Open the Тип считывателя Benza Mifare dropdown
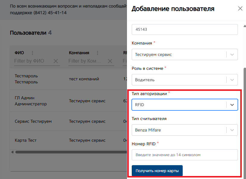The image size is (246, 179). click(x=185, y=130)
